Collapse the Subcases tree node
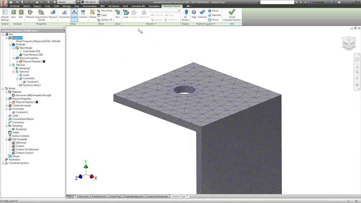361x203 pixels. pyautogui.click(x=10, y=65)
